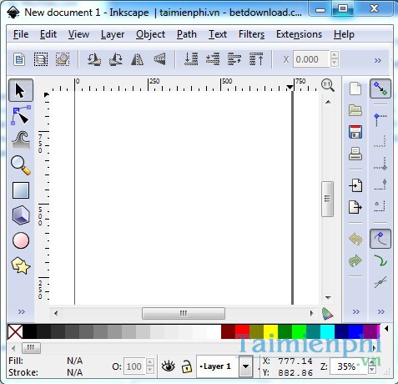Select the Star and polygon tool
Image resolution: width=398 pixels, height=384 pixels.
[21, 265]
